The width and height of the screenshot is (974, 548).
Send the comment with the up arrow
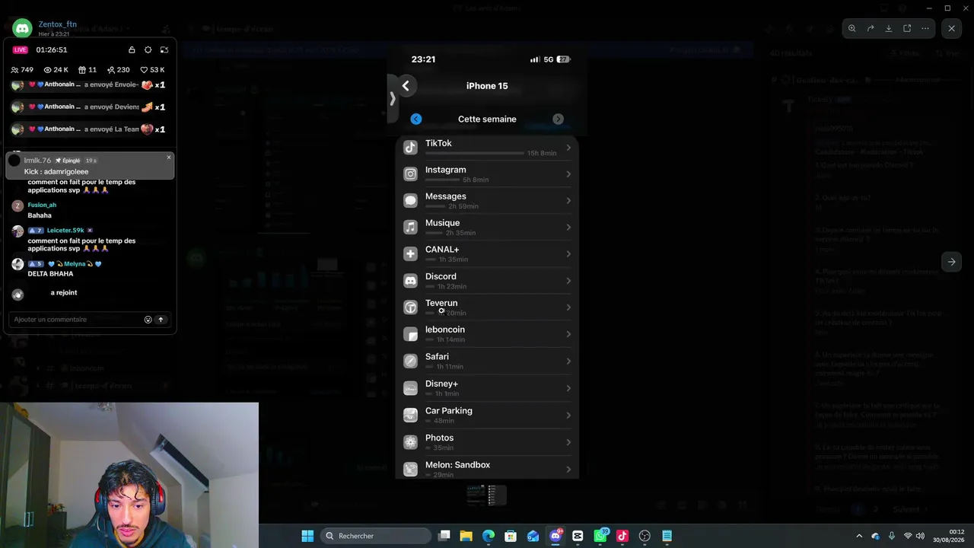pos(161,320)
